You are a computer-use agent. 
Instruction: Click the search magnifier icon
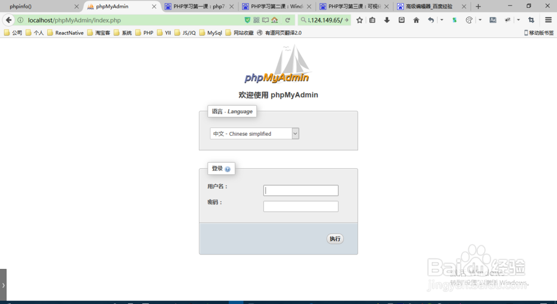click(x=304, y=20)
